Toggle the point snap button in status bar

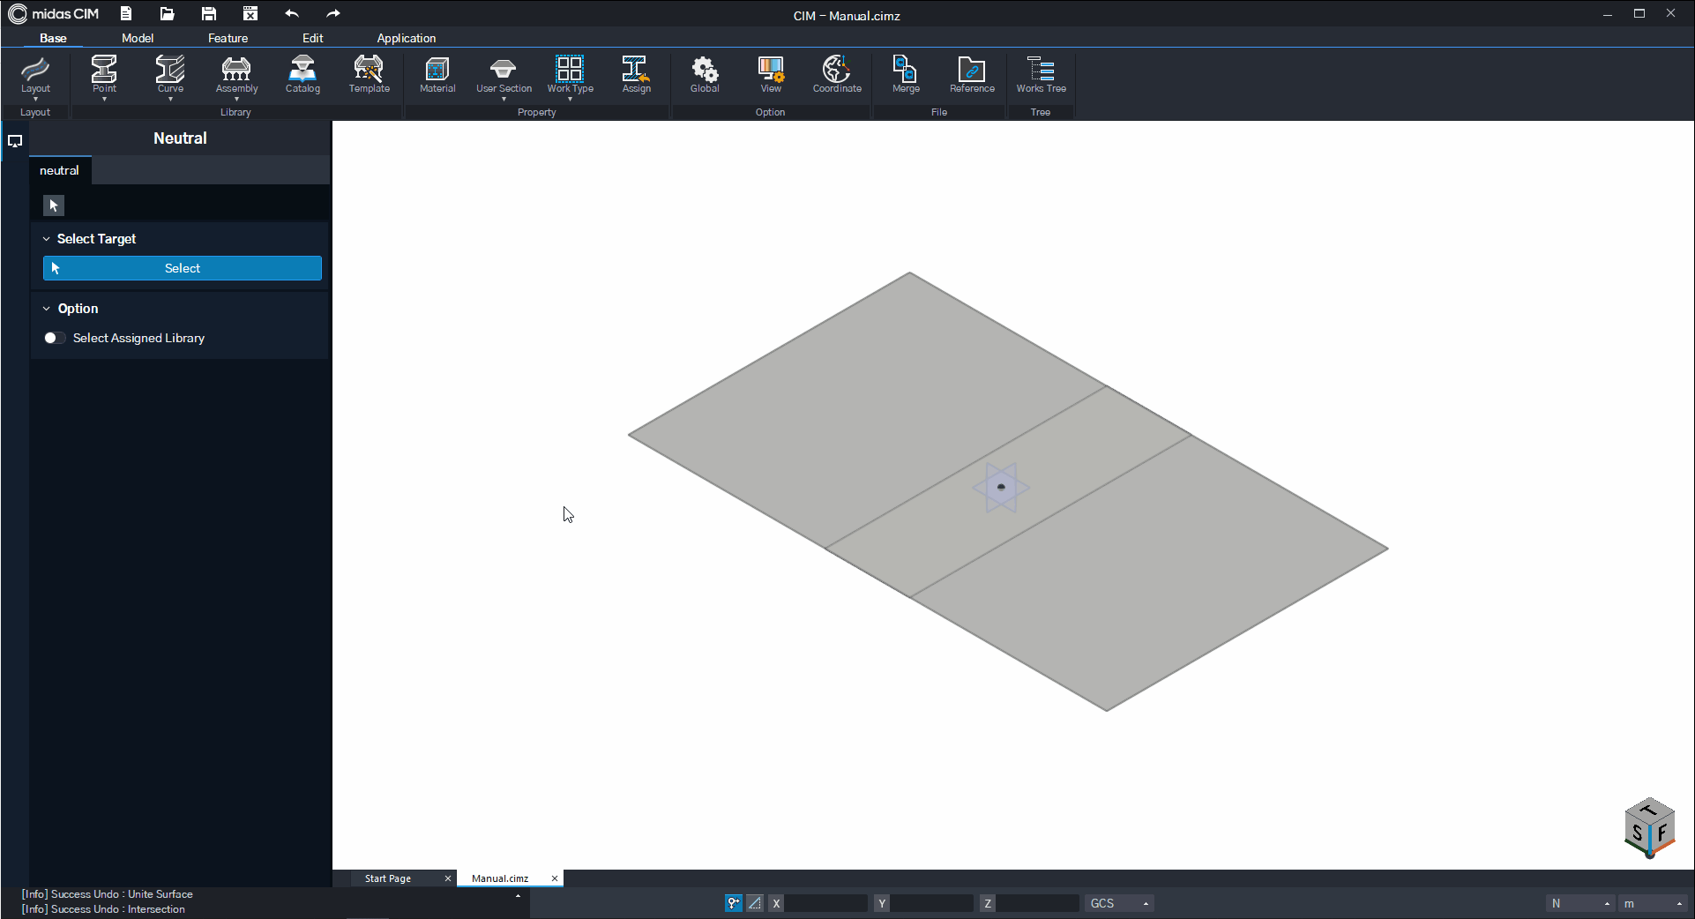click(734, 903)
